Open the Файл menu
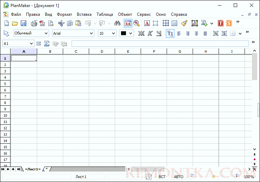 [16, 14]
